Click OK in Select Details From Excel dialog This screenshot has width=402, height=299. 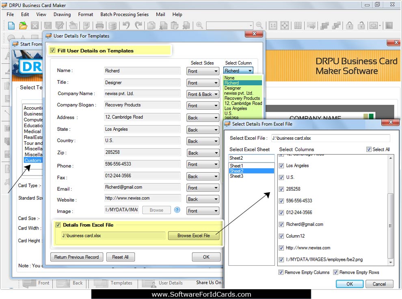coord(350,284)
